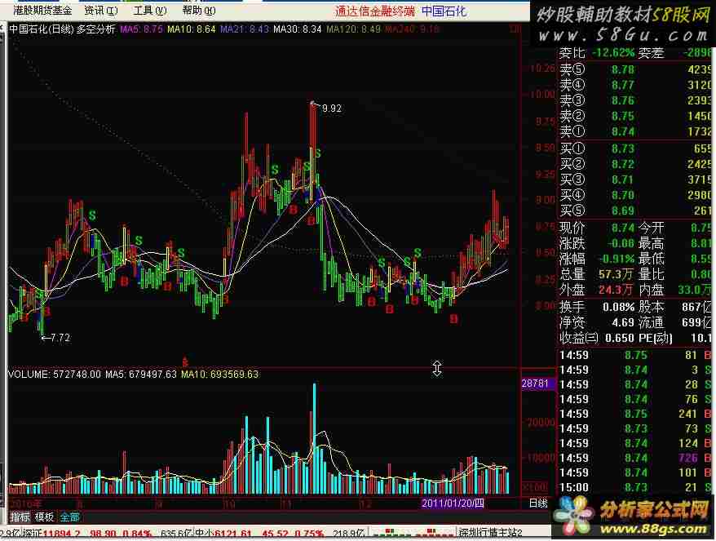The height and width of the screenshot is (541, 716).
Task: Click the 28781 volume axis value box
Action: coord(538,384)
